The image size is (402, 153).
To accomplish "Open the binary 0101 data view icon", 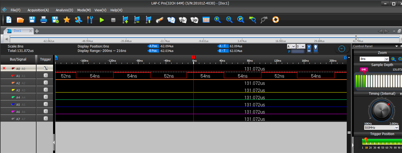I will pyautogui.click(x=206, y=20).
